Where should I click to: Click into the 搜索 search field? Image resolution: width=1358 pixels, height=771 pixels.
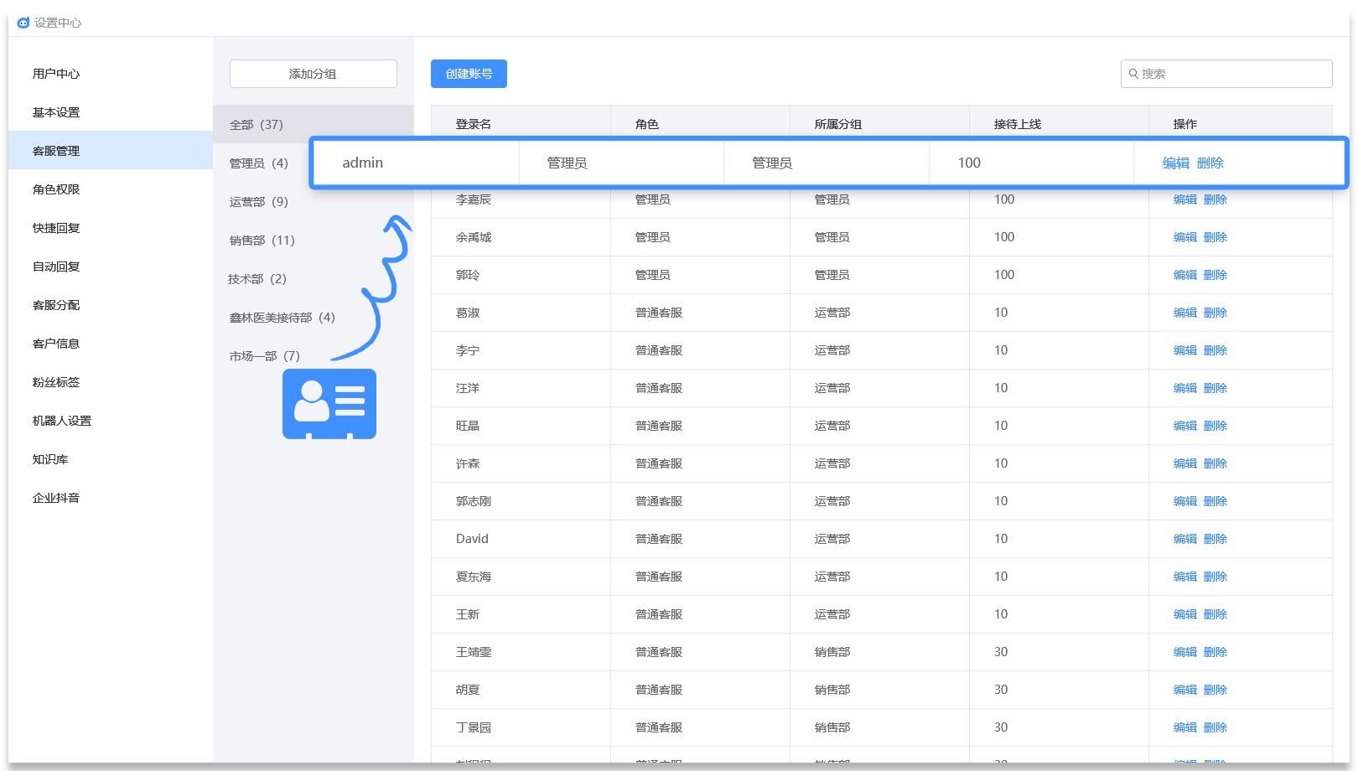1232,74
